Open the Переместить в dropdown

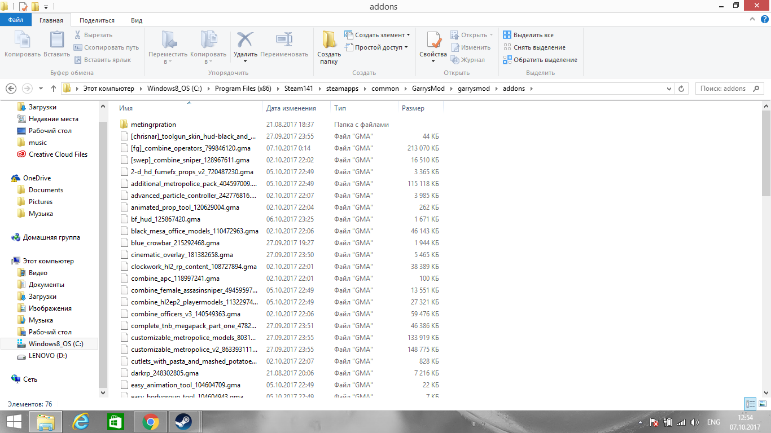pyautogui.click(x=168, y=47)
